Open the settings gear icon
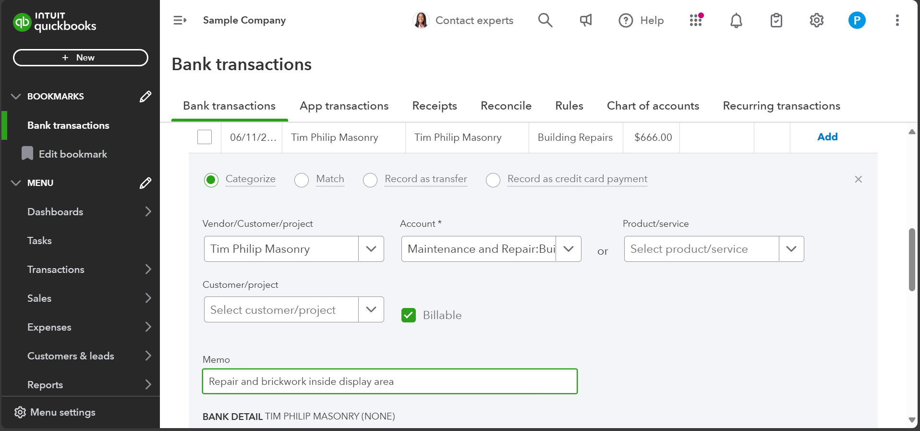The width and height of the screenshot is (920, 431). click(x=816, y=20)
